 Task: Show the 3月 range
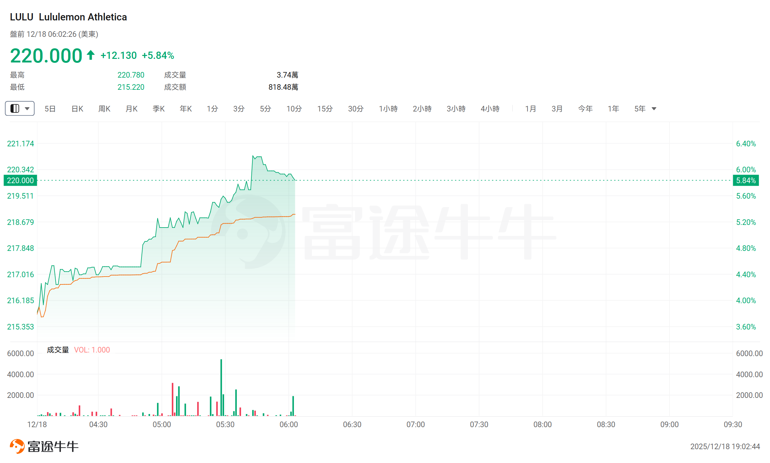tap(557, 109)
